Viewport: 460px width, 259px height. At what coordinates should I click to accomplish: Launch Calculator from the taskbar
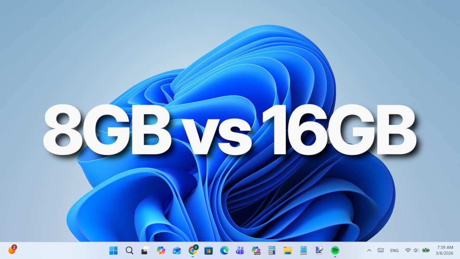point(272,250)
